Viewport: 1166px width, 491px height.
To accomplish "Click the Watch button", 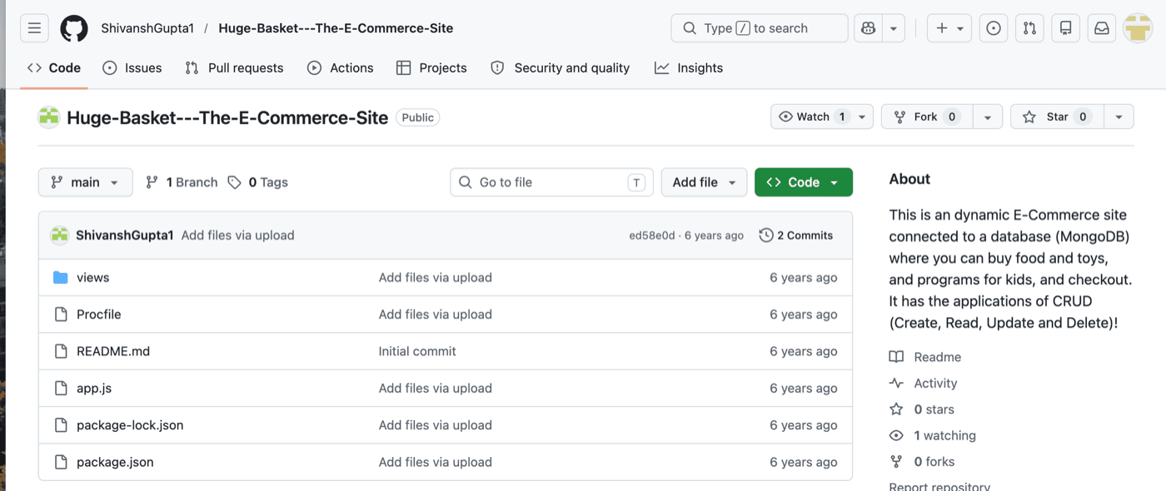I will 812,117.
